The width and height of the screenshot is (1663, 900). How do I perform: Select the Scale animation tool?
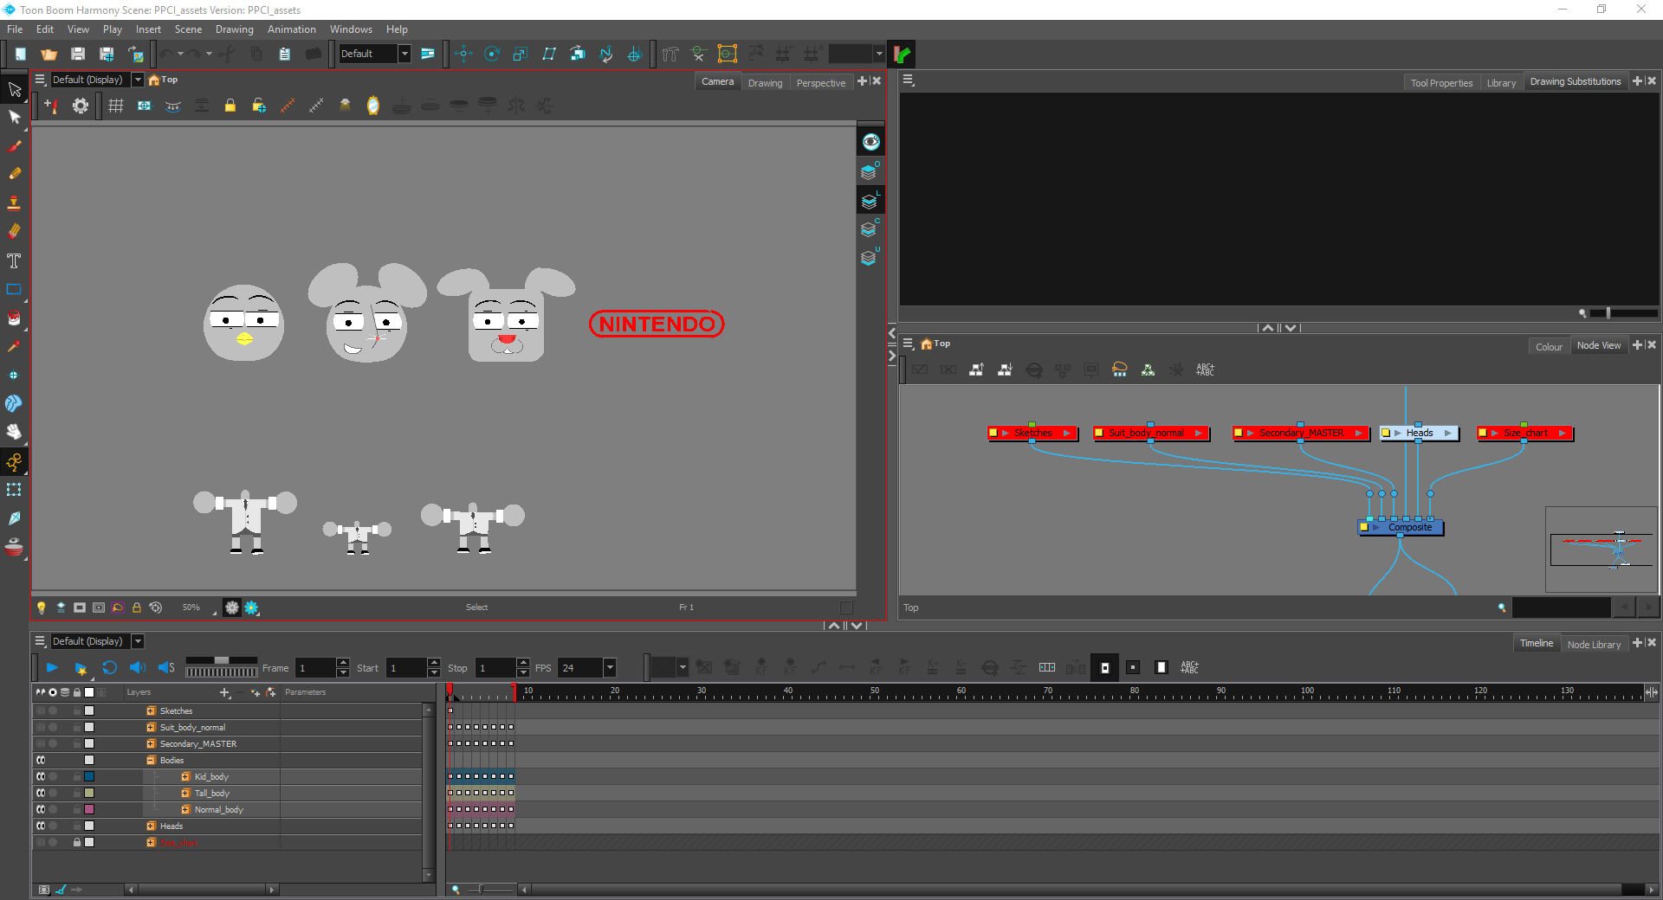[521, 54]
